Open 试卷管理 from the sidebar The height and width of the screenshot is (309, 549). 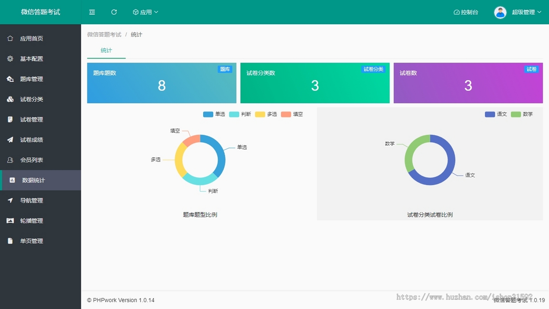click(40, 119)
